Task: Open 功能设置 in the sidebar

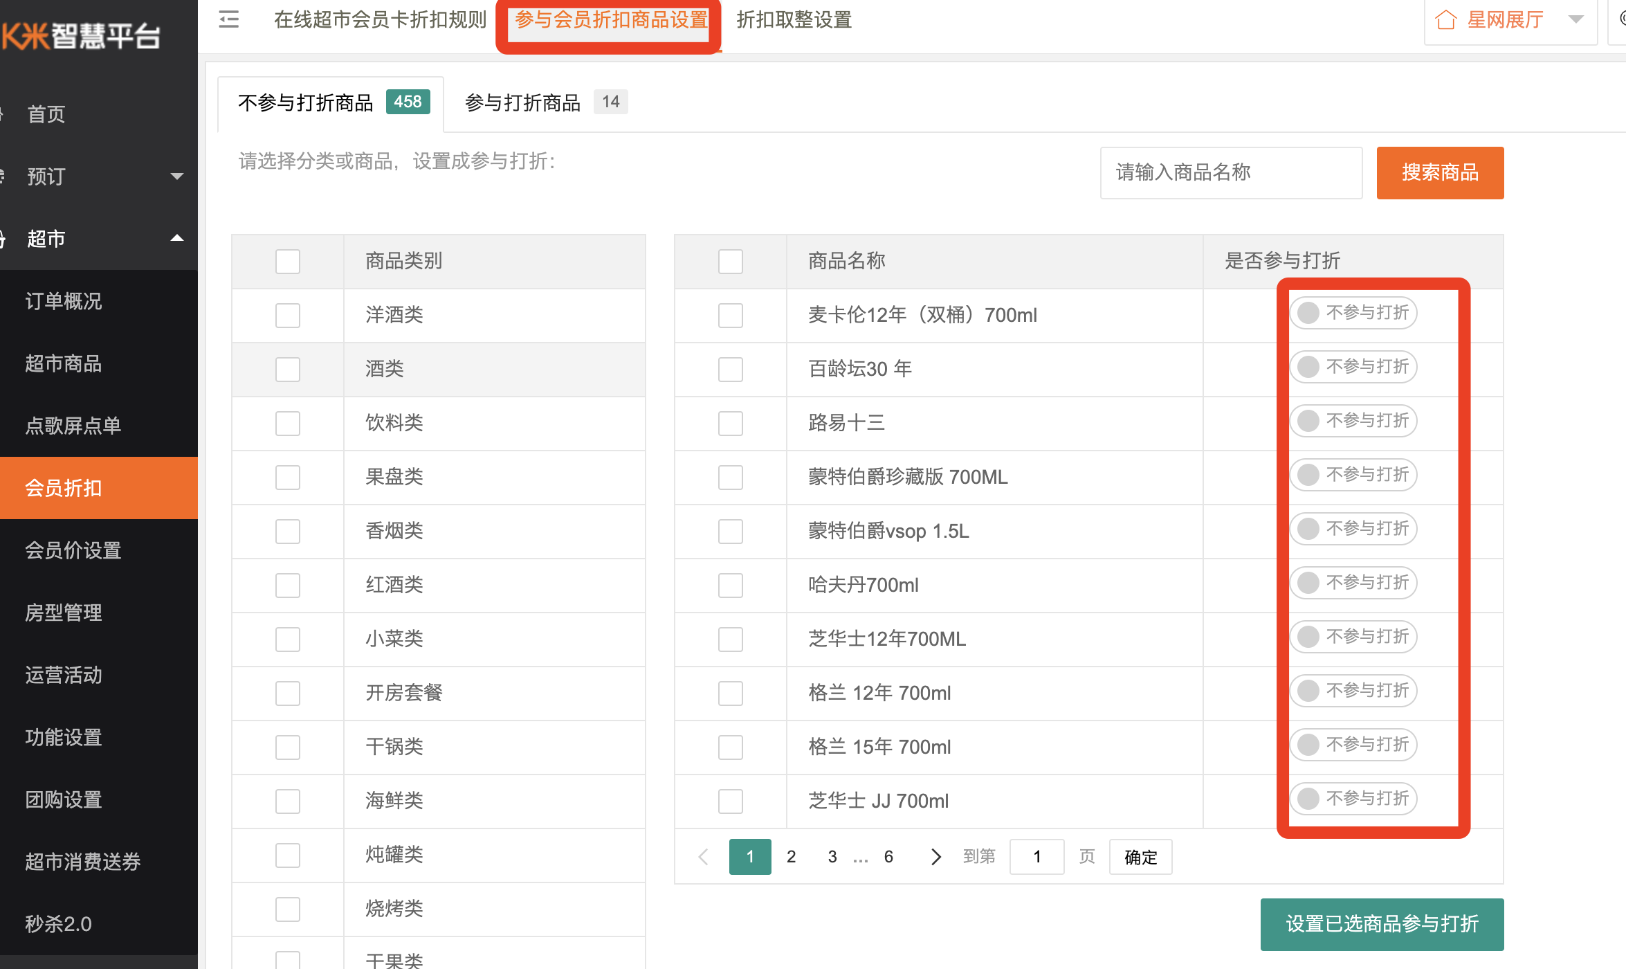Action: click(x=99, y=737)
